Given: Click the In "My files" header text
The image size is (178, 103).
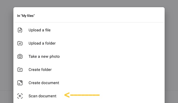Looking at the screenshot, I should pos(26,16).
